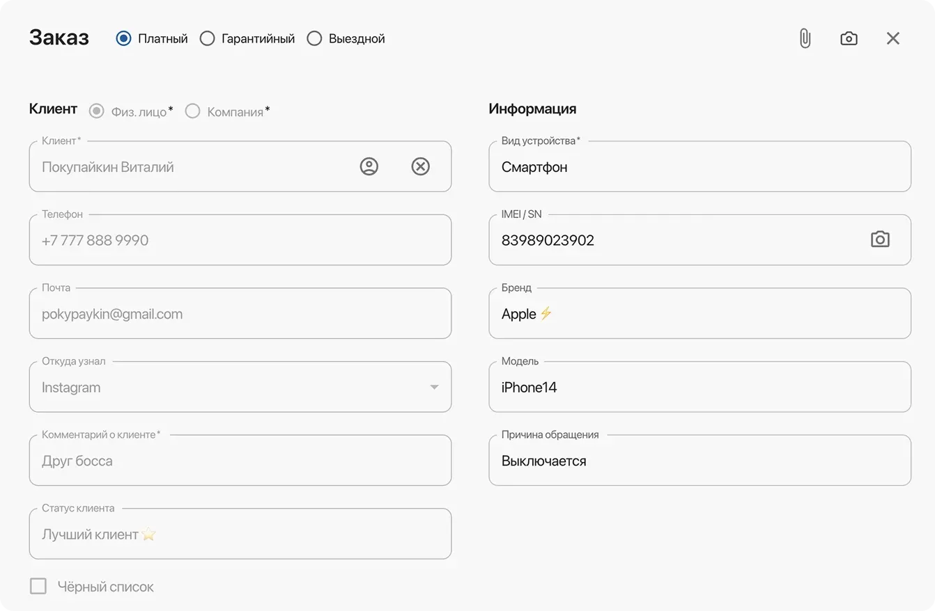Screen dimensions: 935x611
Task: Choose the Гарантийный order type
Action: [208, 39]
